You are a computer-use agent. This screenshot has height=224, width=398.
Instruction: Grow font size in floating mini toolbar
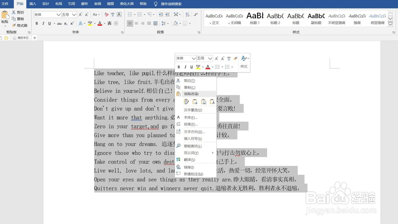click(x=217, y=58)
